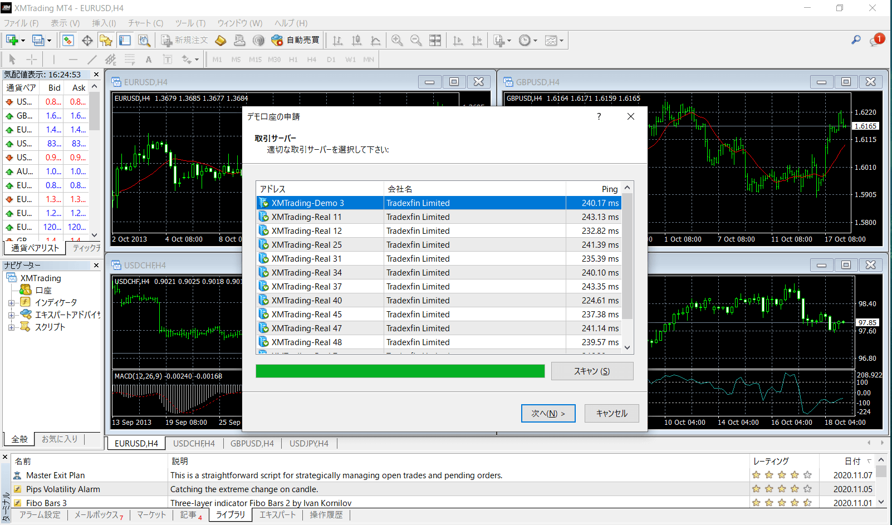Click the スキャン(S) scan button

592,371
